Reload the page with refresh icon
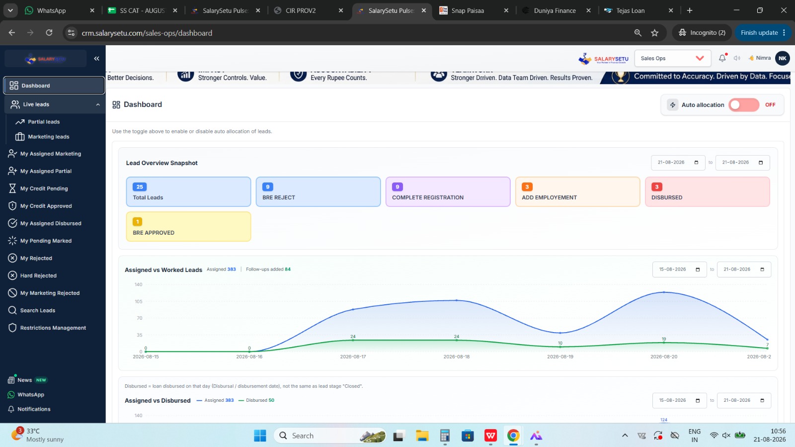795x447 pixels. (x=49, y=33)
